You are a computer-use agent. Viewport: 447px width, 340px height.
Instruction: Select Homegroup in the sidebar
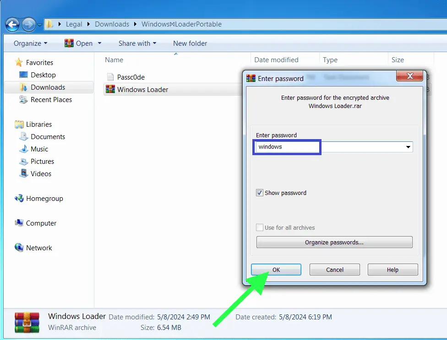tap(44, 198)
